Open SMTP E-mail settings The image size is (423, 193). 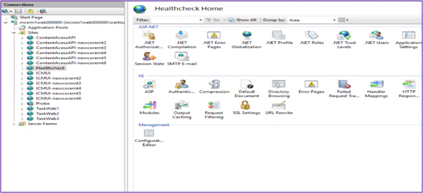181,59
